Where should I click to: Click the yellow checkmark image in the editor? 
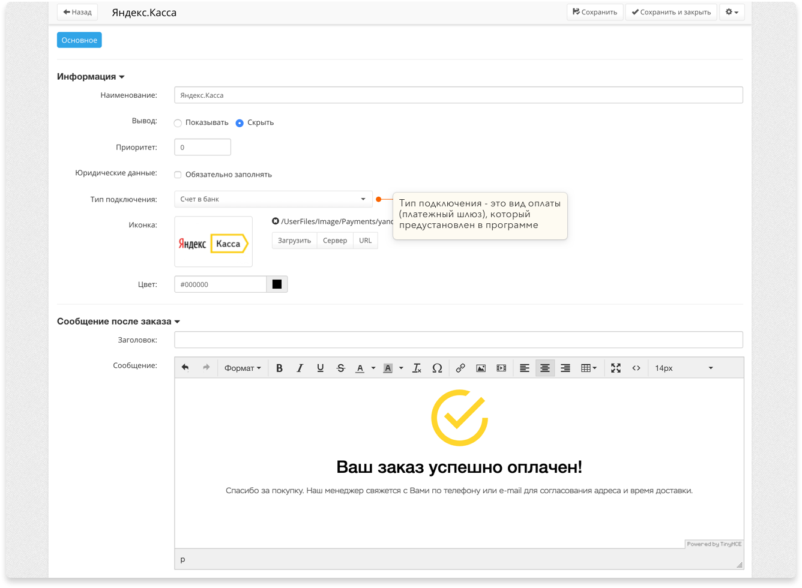(x=460, y=418)
